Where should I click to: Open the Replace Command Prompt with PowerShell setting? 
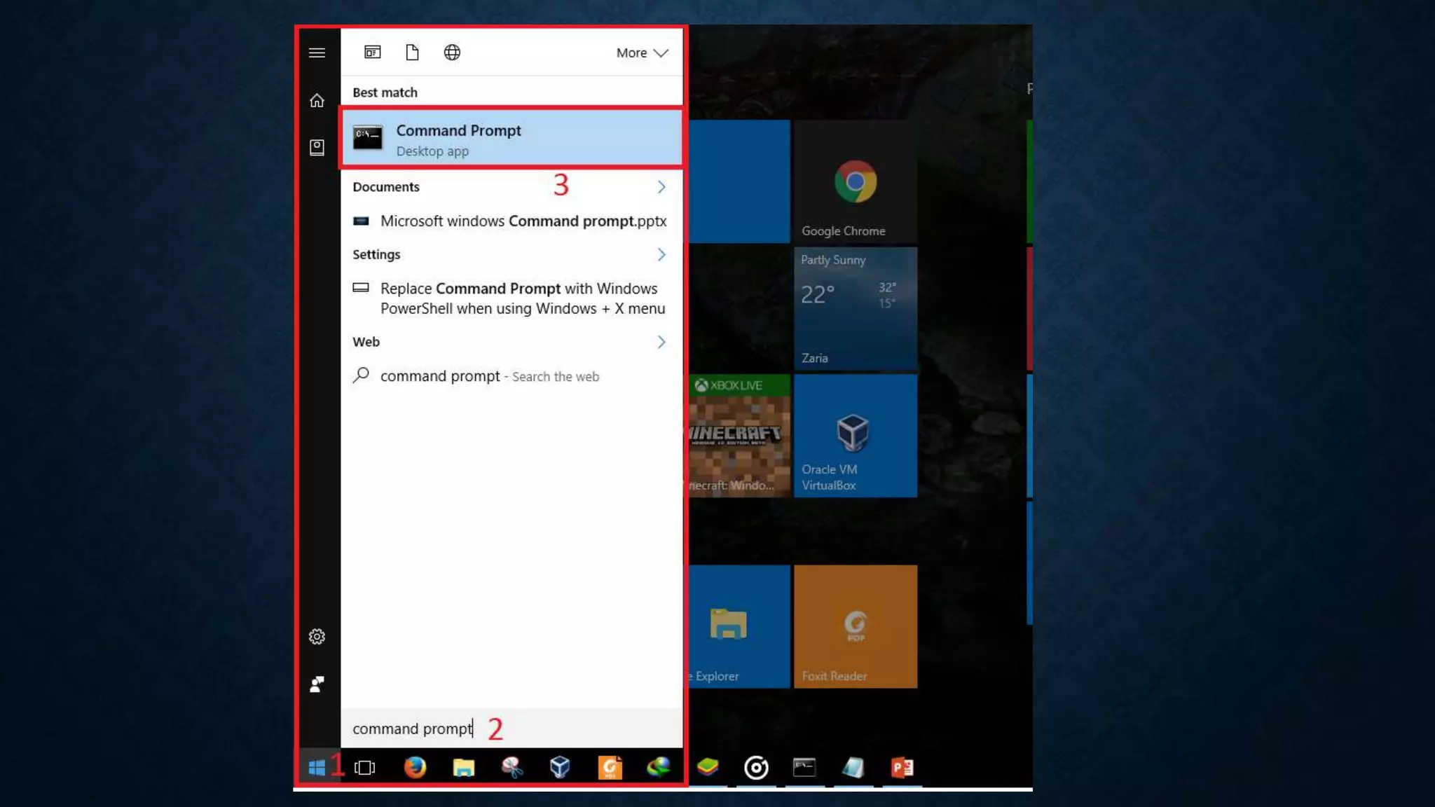click(521, 298)
